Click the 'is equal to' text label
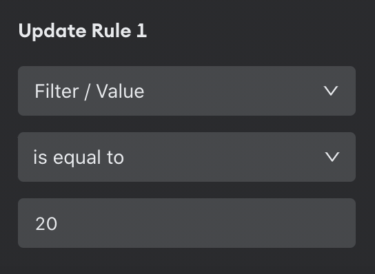 point(79,158)
